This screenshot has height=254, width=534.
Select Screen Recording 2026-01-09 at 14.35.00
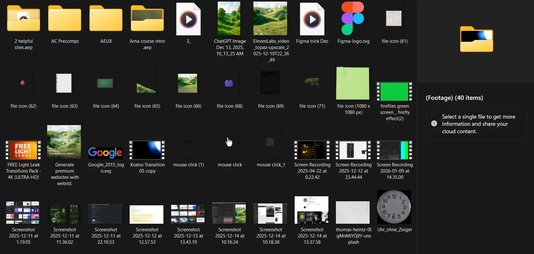point(394,150)
